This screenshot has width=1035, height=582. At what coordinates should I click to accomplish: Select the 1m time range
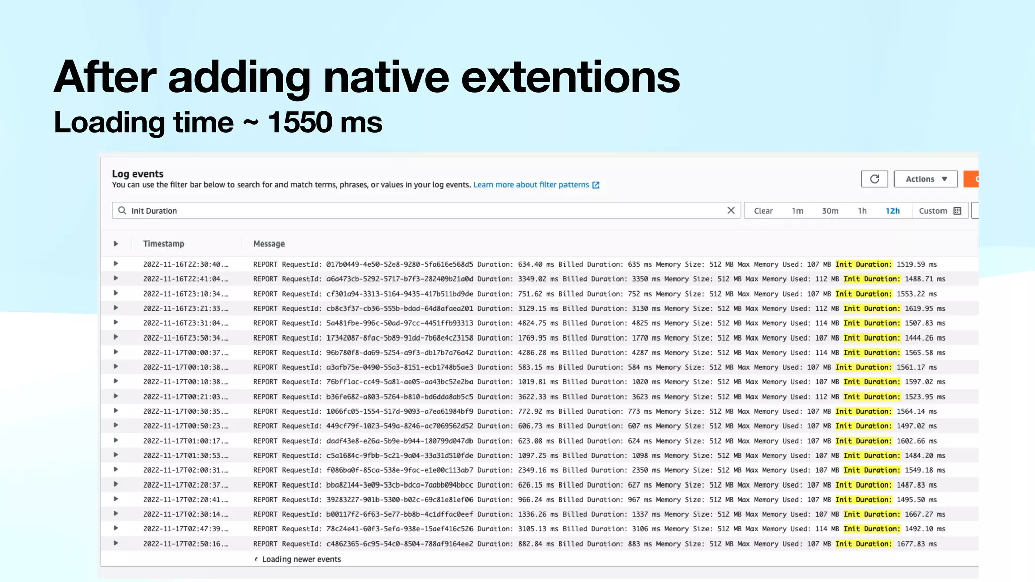click(797, 211)
